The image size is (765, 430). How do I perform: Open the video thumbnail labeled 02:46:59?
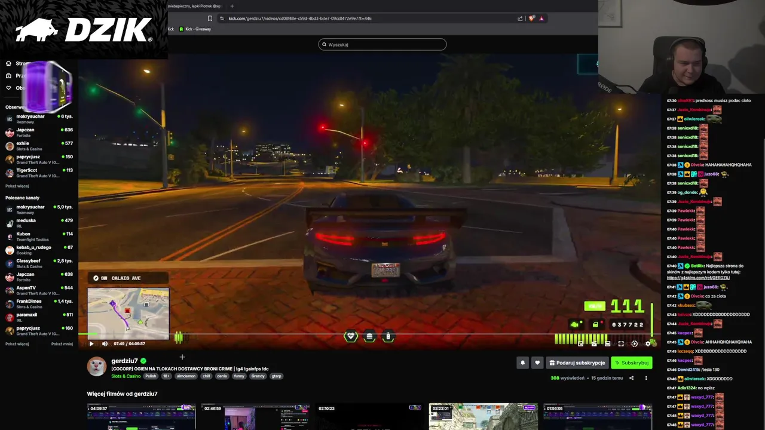255,417
